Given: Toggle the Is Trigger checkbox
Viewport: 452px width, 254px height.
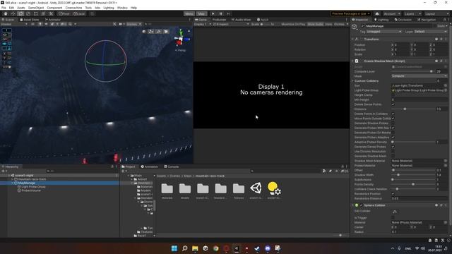Looking at the screenshot, I should [x=393, y=218].
